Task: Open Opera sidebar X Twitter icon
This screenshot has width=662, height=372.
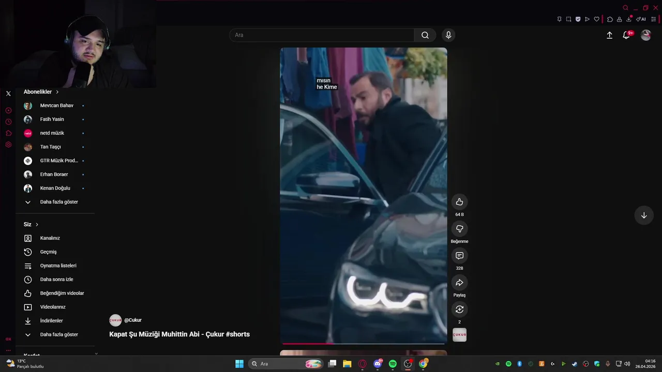Action: point(8,94)
